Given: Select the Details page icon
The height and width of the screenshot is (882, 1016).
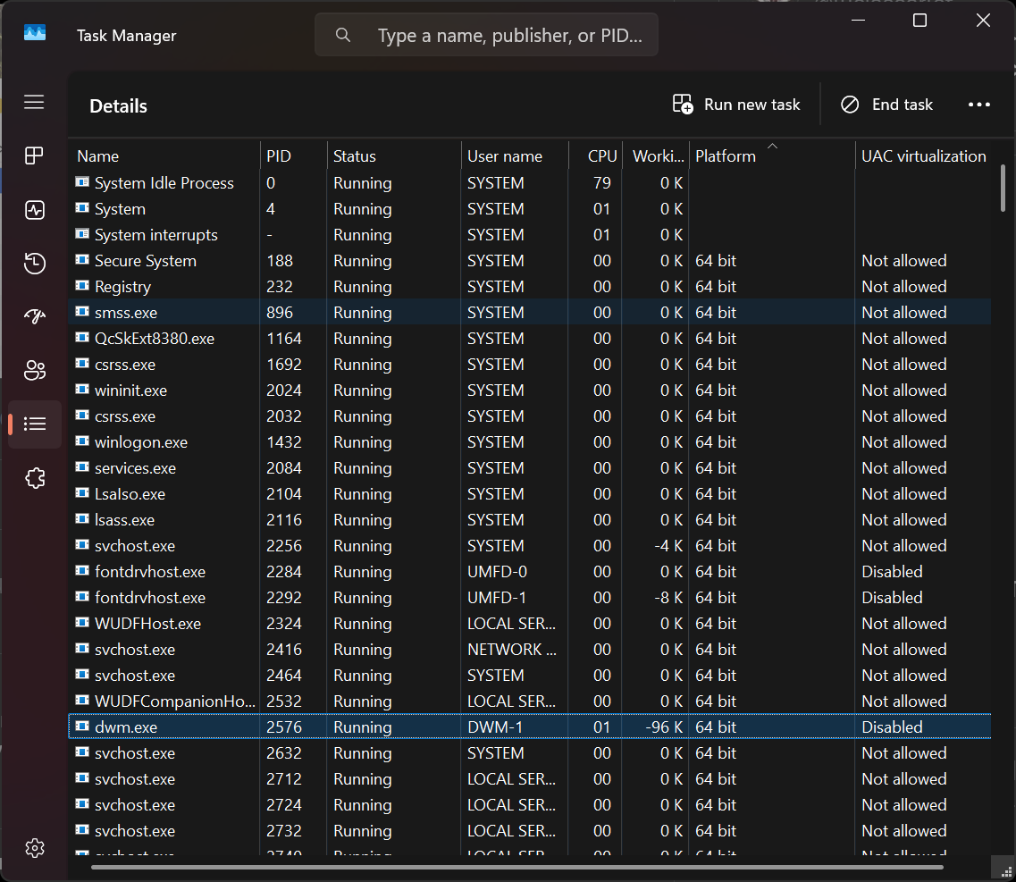Looking at the screenshot, I should pyautogui.click(x=34, y=424).
